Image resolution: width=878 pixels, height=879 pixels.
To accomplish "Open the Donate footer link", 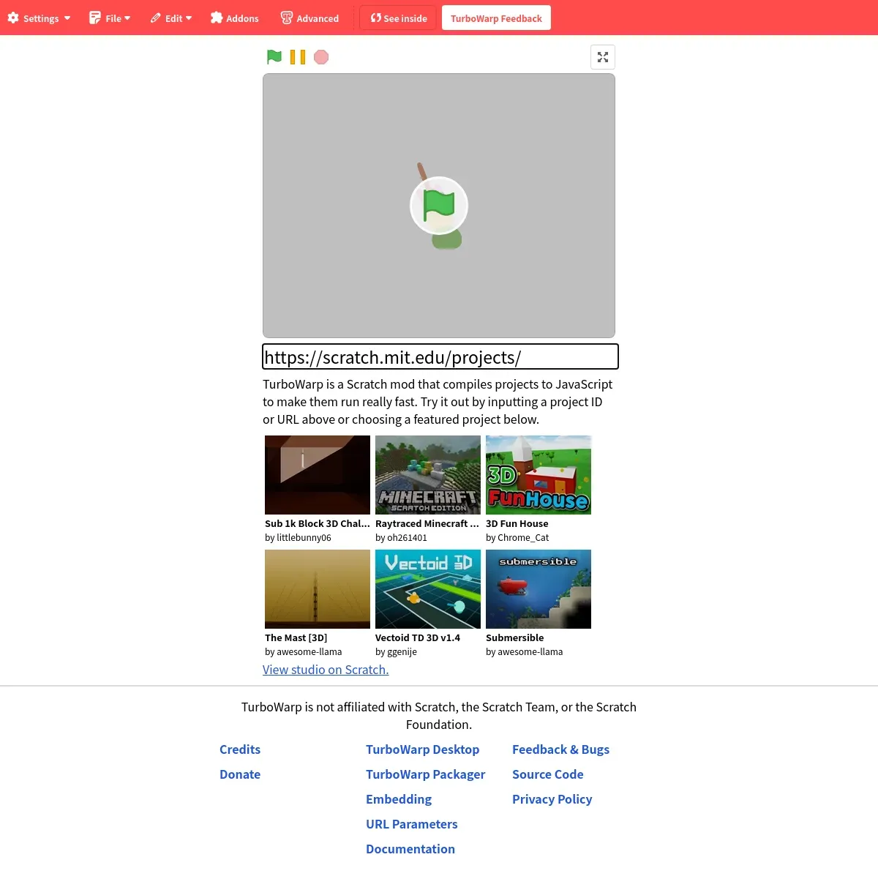I will pyautogui.click(x=240, y=774).
